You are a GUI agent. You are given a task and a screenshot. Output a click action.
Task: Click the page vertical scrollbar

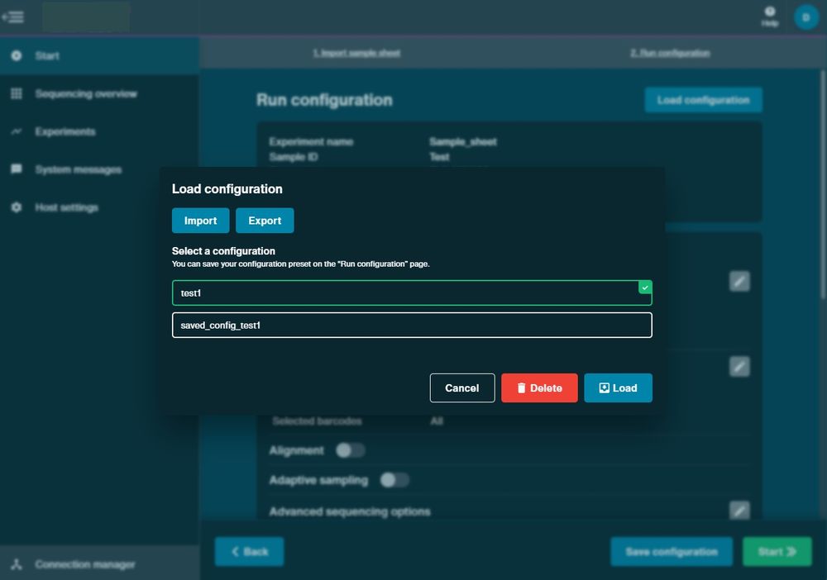click(822, 184)
